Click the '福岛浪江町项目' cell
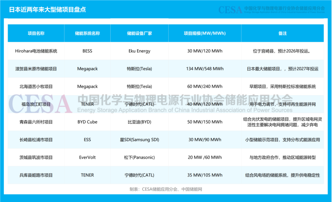This screenshot has width=332, height=202. (36, 104)
